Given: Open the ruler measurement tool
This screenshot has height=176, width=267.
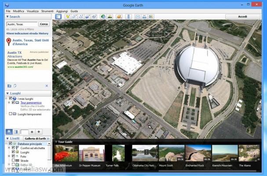Looking at the screenshot, I should click(128, 17).
